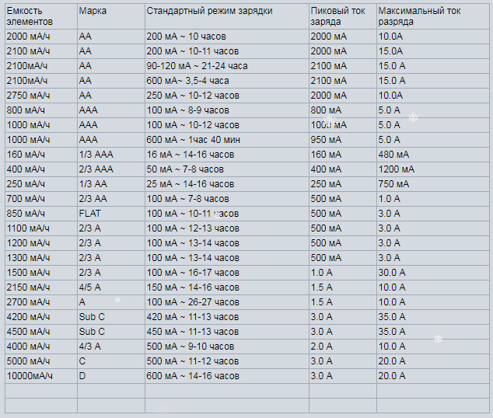Select the 'Стандартный режим зарядки' header cell
493x418 pixels.
(227, 16)
